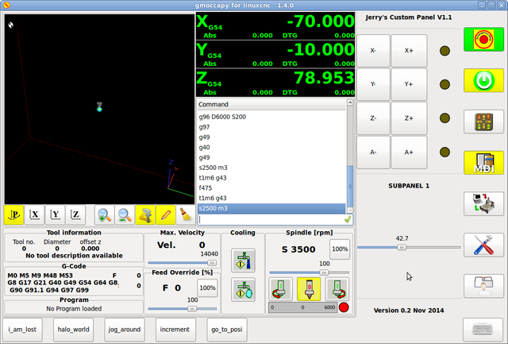Image resolution: width=508 pixels, height=344 pixels.
Task: Select the Y axis view button
Action: [55, 214]
